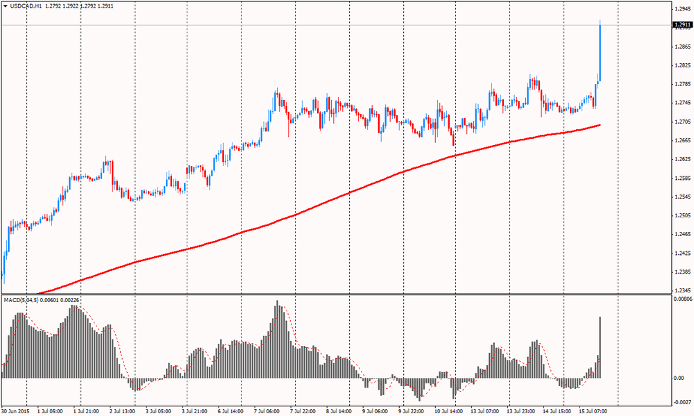Viewport: 694px width, 416px height.
Task: Select the 1.2625 price axis label
Action: point(683,159)
